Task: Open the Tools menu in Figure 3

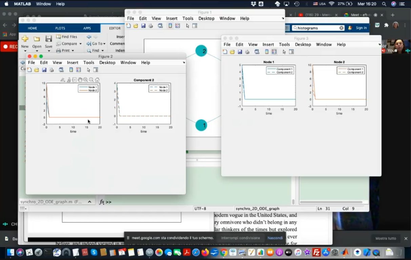Action: click(284, 44)
